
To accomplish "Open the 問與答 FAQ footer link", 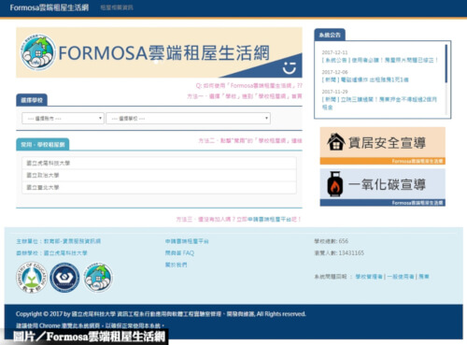I will point(179,253).
